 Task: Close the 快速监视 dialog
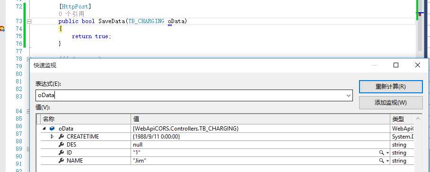click(417, 65)
